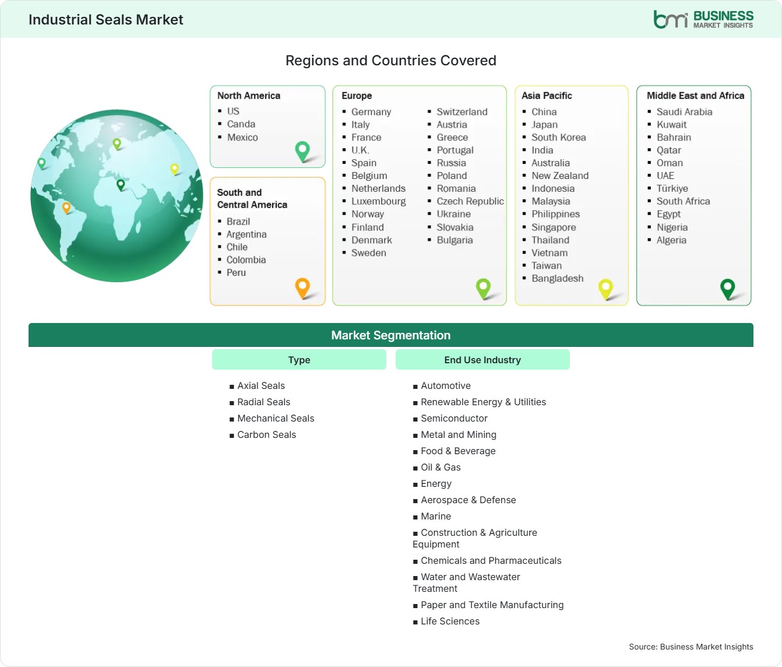
Task: Click the light green pin on globe's northern region
Action: (117, 143)
